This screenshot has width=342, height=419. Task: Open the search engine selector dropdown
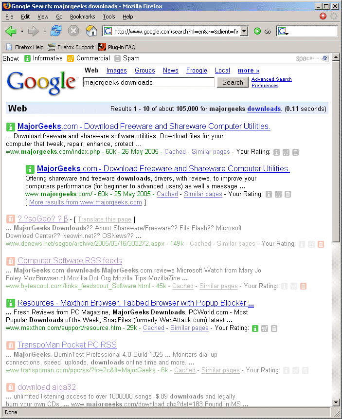[283, 32]
